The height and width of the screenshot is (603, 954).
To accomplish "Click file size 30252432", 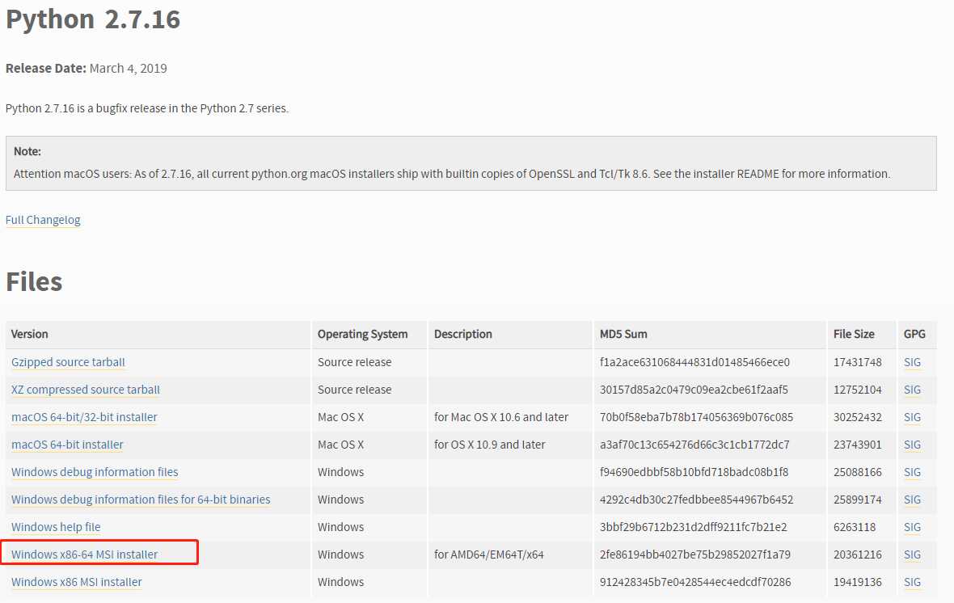I will point(857,417).
